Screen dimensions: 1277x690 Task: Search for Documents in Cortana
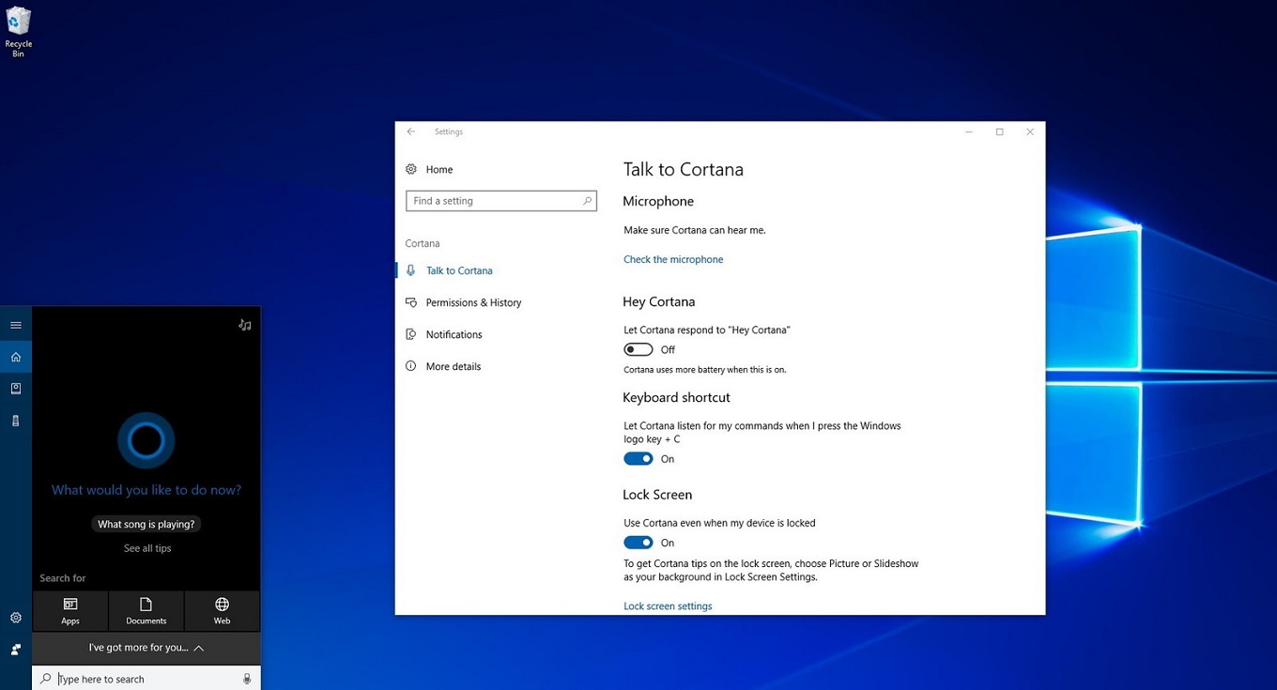click(x=146, y=610)
